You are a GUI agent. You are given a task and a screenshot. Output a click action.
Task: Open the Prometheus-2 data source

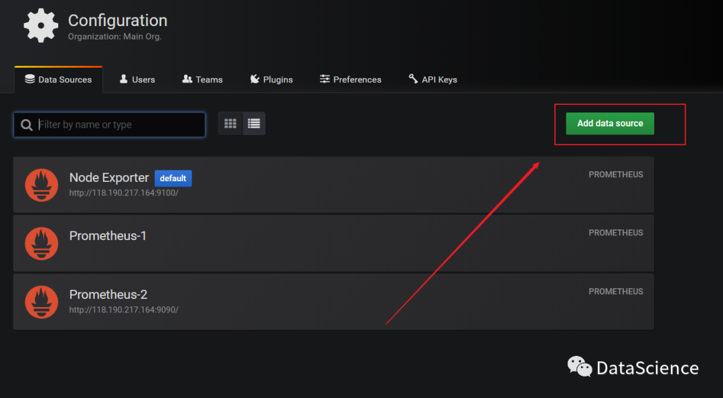(x=333, y=302)
